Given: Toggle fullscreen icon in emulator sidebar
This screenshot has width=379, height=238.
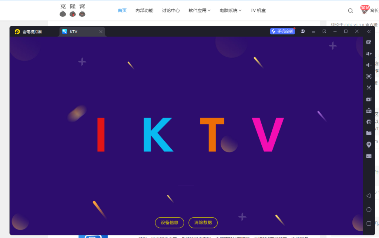Looking at the screenshot, I should click(369, 76).
